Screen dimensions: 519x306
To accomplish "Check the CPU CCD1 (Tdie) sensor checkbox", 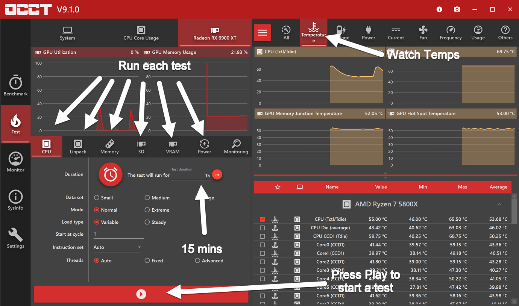I will click(263, 236).
